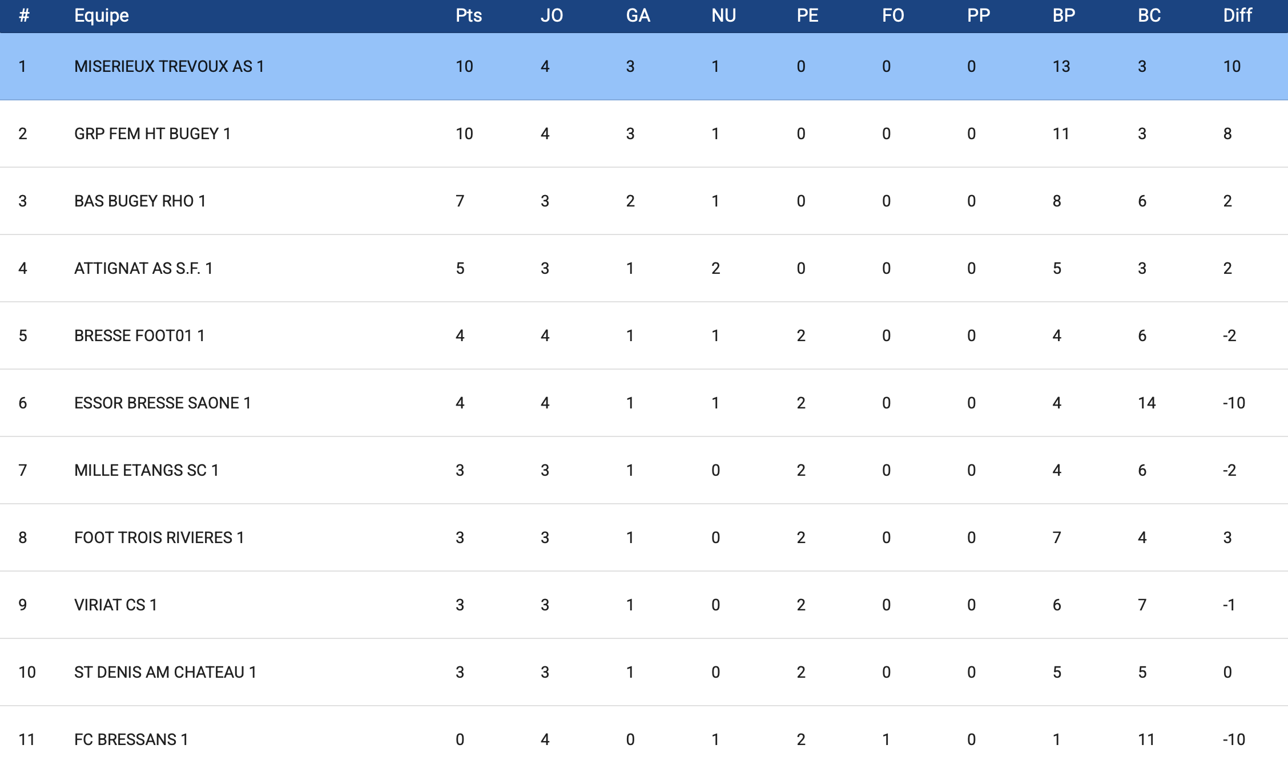Click the BC column header
This screenshot has height=769, width=1288.
coord(1149,15)
